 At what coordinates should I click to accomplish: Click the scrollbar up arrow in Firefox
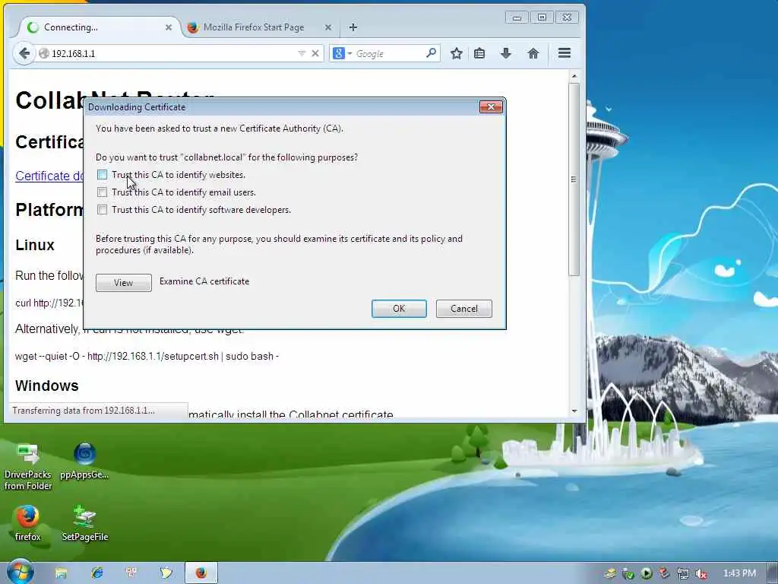pyautogui.click(x=574, y=76)
